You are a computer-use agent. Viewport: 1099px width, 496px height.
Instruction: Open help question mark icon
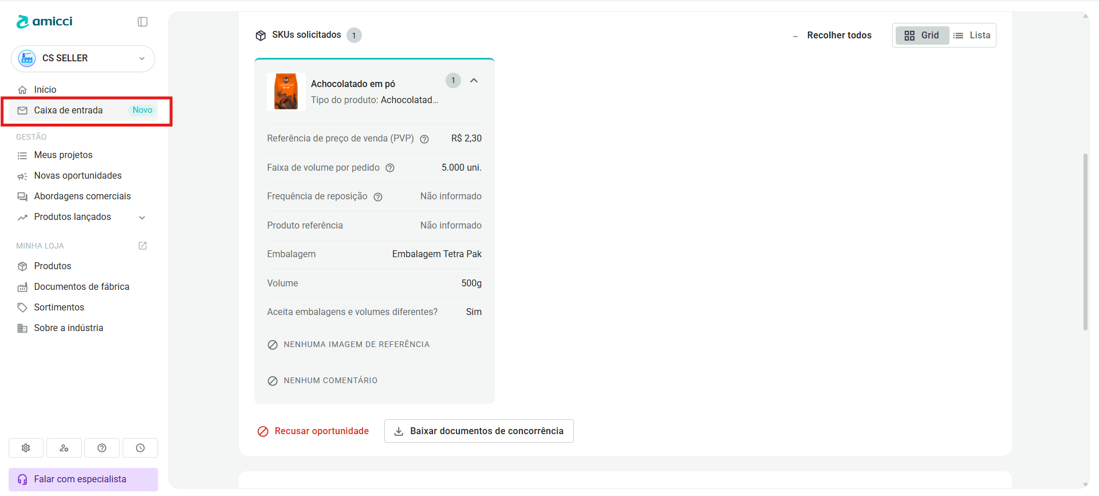click(x=102, y=448)
